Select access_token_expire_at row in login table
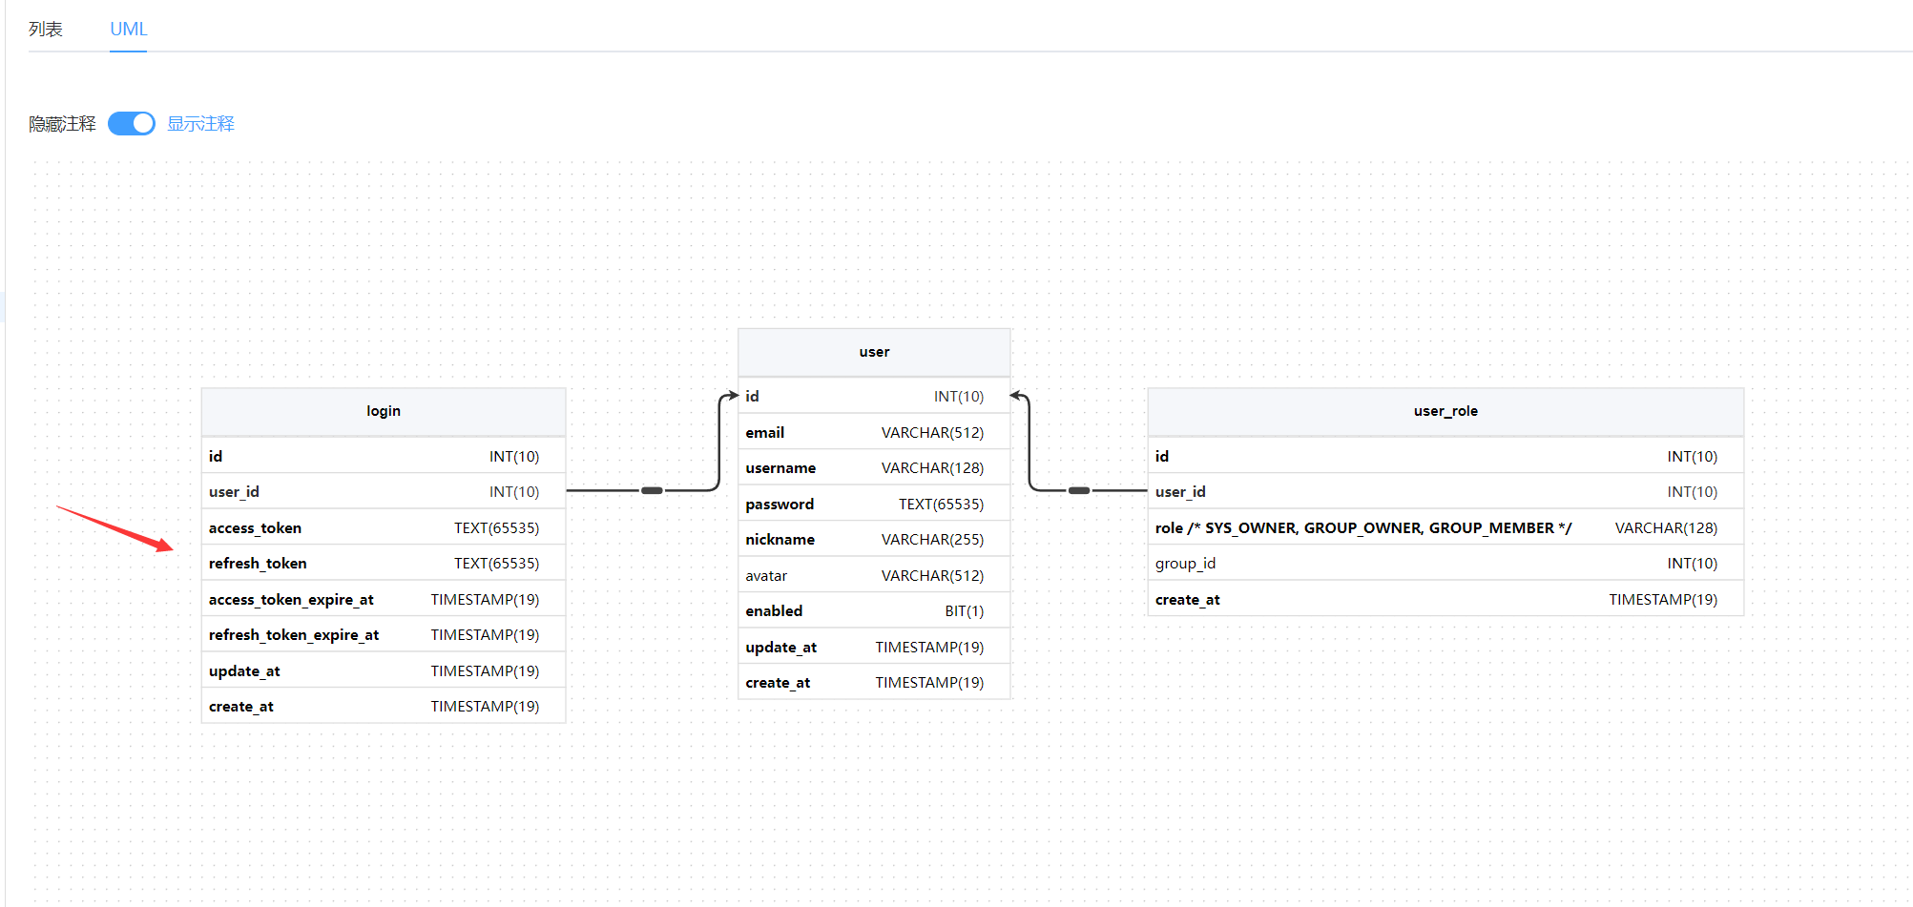 click(383, 600)
